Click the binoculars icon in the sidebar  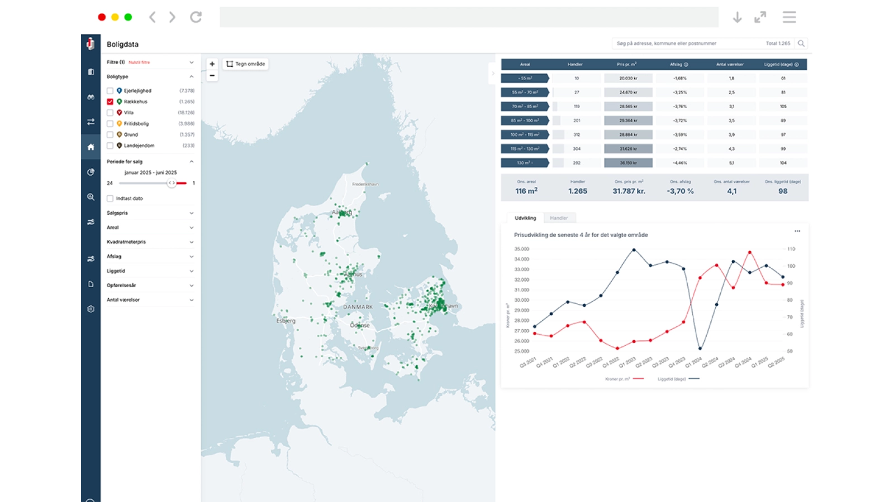(x=91, y=97)
